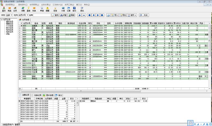The height and width of the screenshot is (126, 212).
Task: Open the 计算 (Calculator) tool icon
Action: point(63,9)
